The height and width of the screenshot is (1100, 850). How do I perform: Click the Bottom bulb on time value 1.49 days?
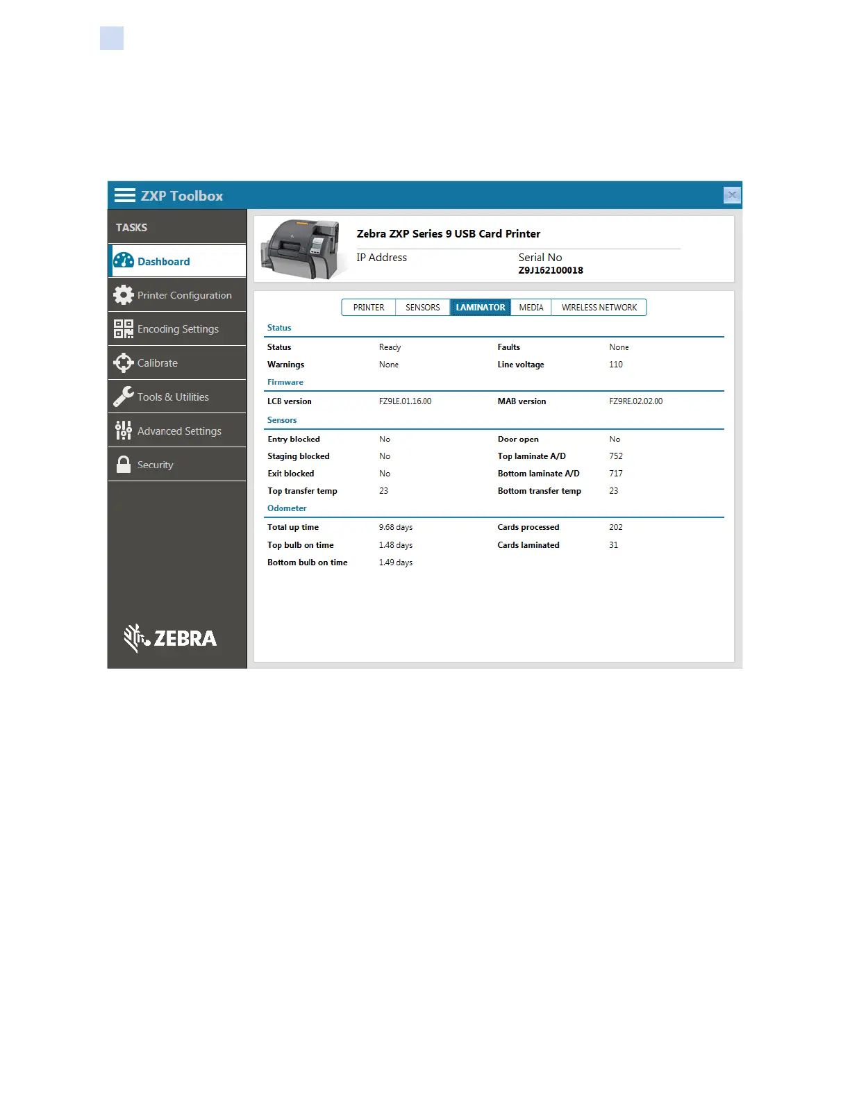(x=396, y=563)
